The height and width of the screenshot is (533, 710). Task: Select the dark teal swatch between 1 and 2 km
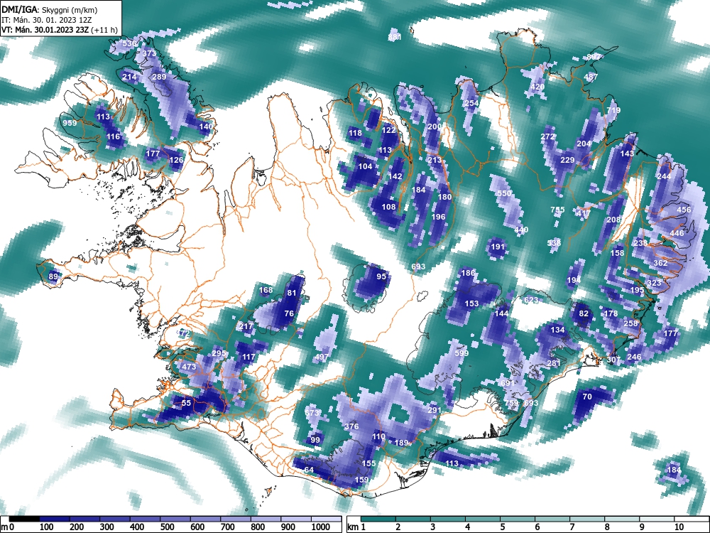[x=378, y=519]
